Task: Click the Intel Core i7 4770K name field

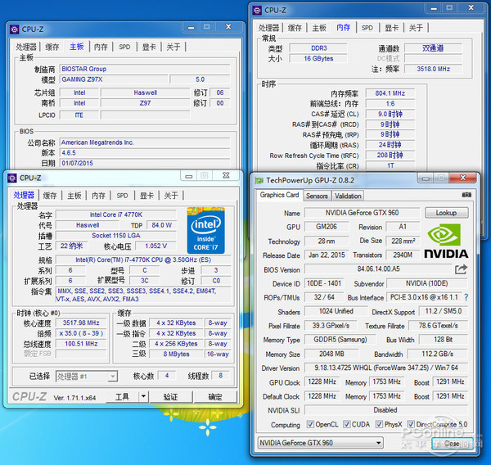Action: 116,214
